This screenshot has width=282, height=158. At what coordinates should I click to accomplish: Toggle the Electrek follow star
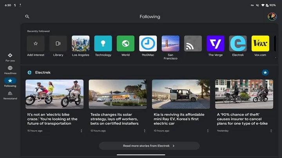(265, 73)
